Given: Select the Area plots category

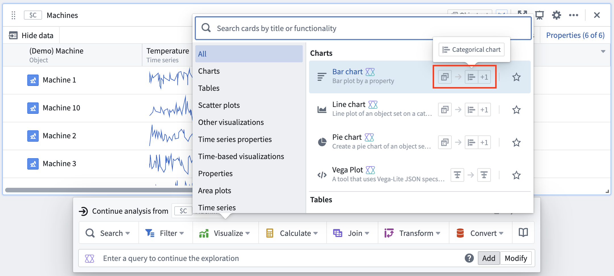Looking at the screenshot, I should click(249, 191).
